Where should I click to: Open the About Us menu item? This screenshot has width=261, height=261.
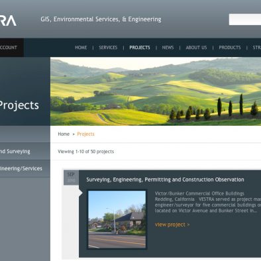tap(196, 48)
